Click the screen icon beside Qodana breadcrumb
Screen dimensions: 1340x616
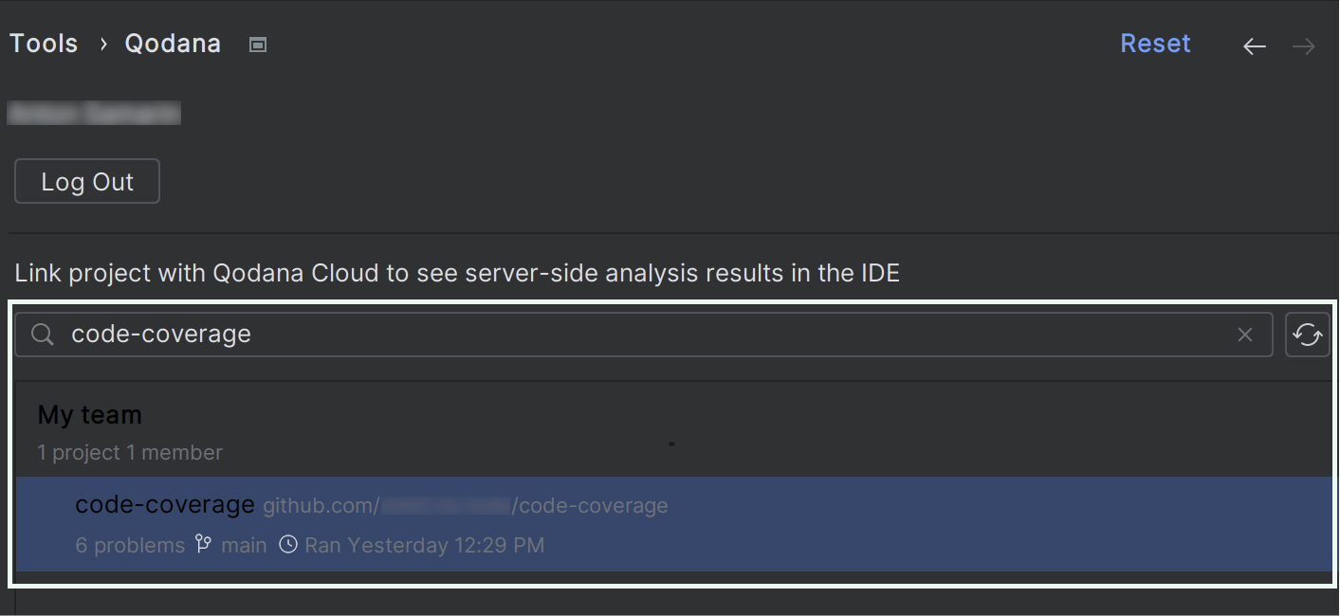pos(257,44)
